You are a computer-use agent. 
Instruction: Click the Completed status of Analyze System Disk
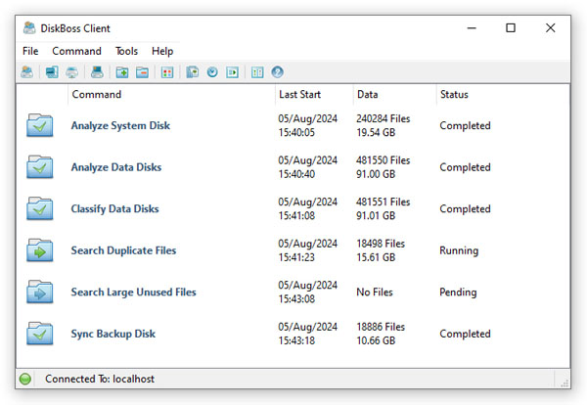coord(465,126)
